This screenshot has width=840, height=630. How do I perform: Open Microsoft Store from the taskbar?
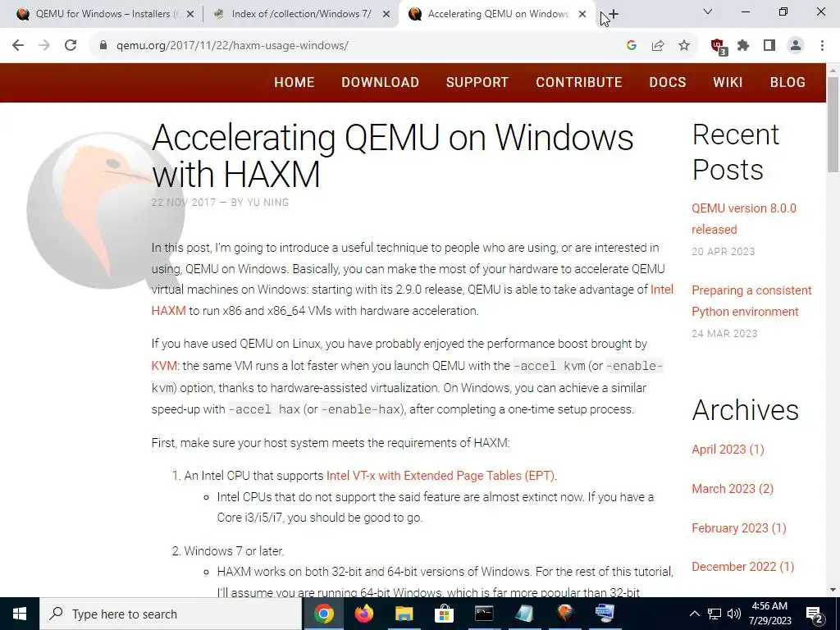click(x=444, y=614)
